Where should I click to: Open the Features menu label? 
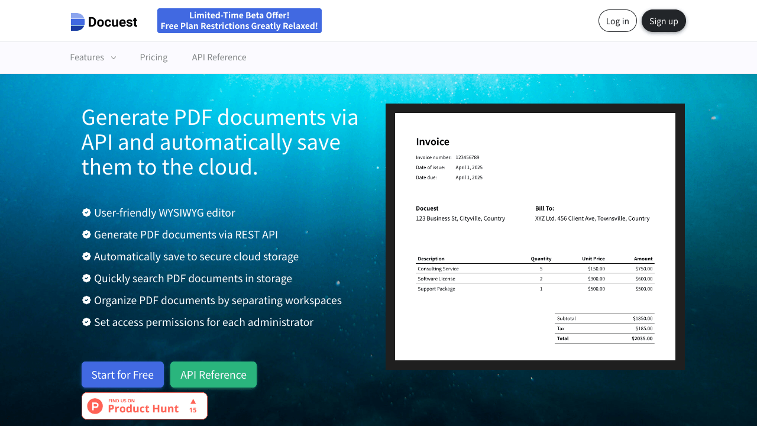click(x=87, y=57)
